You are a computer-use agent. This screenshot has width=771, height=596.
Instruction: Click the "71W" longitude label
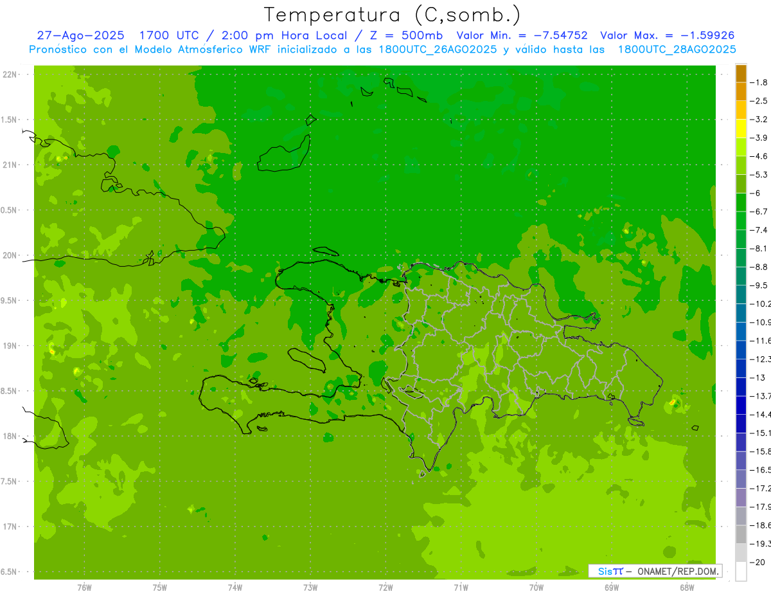[x=461, y=588]
